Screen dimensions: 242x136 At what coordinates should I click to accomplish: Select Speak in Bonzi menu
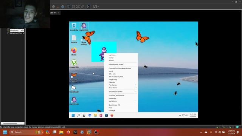[x=111, y=71]
